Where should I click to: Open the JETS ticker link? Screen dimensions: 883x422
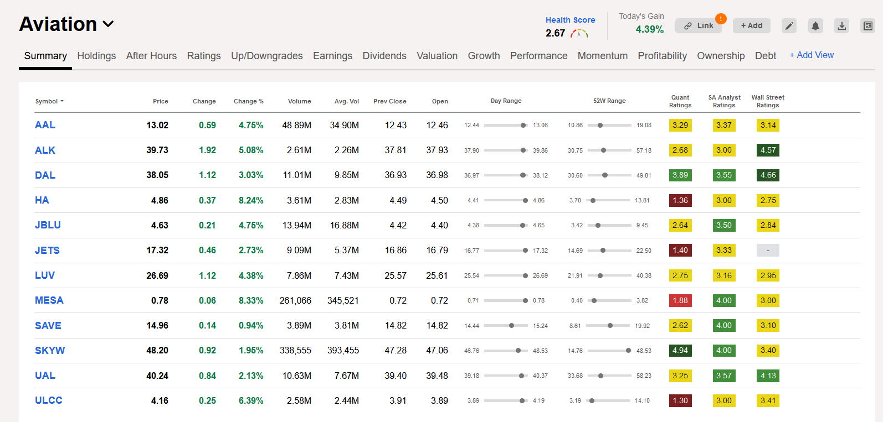tap(47, 251)
